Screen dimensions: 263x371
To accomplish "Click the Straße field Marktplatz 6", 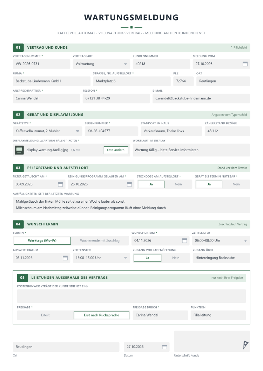I will click(x=132, y=81).
